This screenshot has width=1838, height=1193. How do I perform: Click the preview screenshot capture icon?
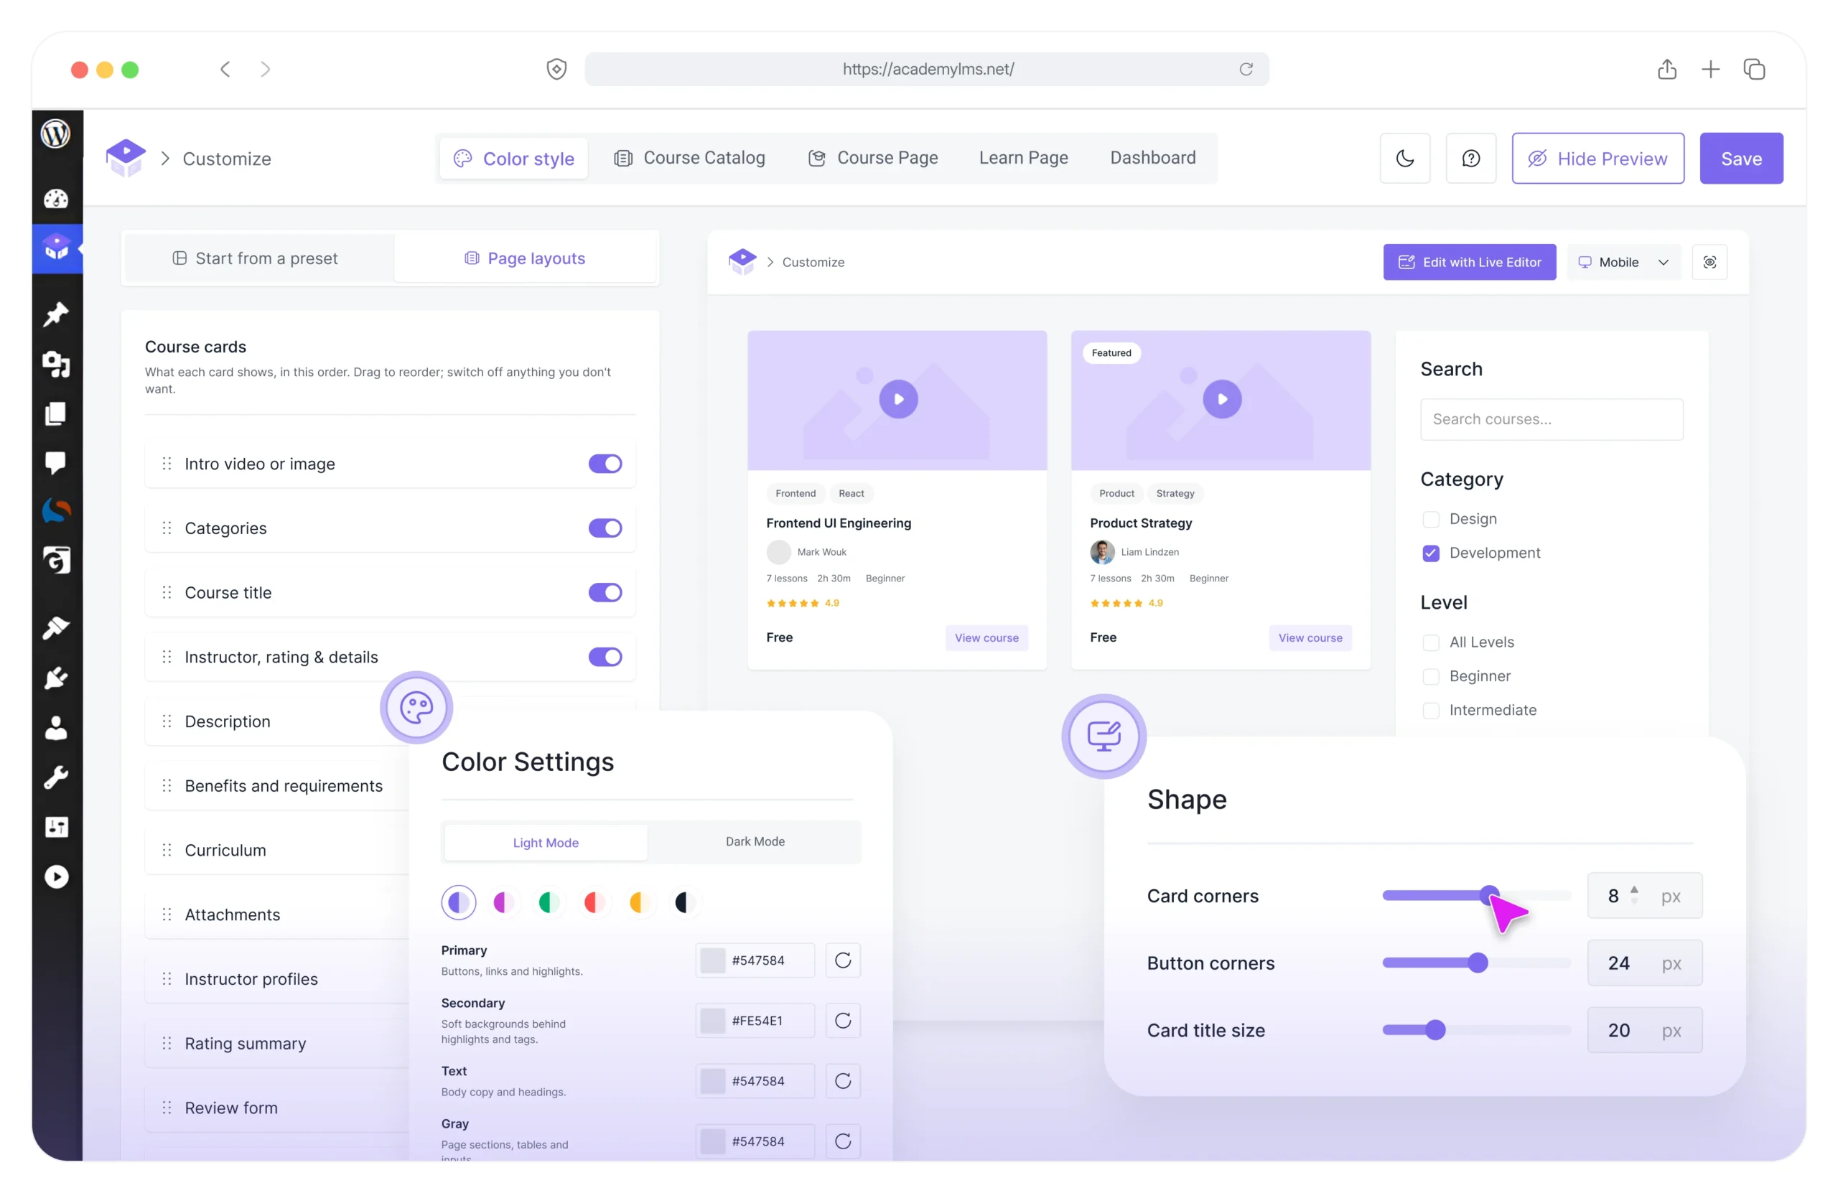point(1709,263)
